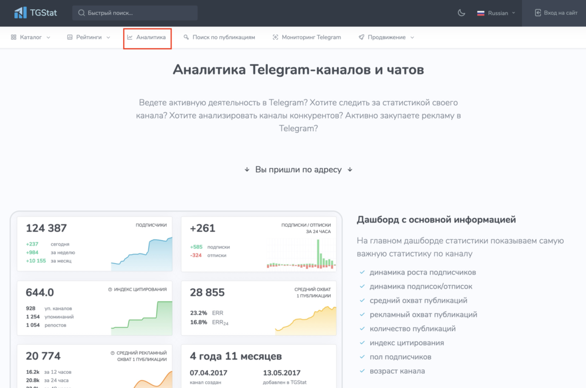The height and width of the screenshot is (388, 586).
Task: Expand the Каталог chevron
Action: tap(48, 37)
